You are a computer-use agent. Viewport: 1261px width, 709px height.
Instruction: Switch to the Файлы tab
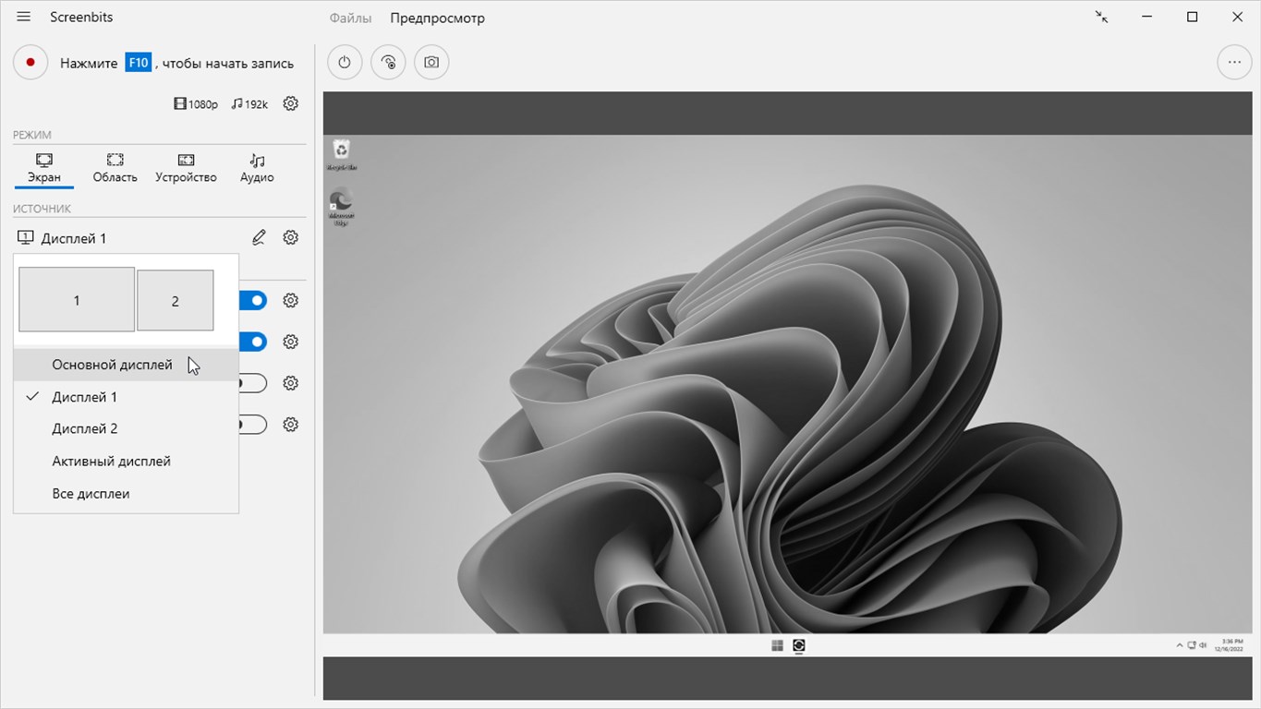(x=350, y=18)
